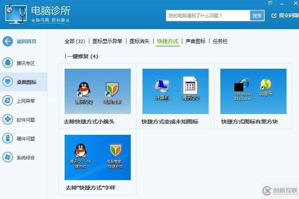
Task: Open the 去掉“快捷方式”字样 thumbnail
Action: coord(98,157)
